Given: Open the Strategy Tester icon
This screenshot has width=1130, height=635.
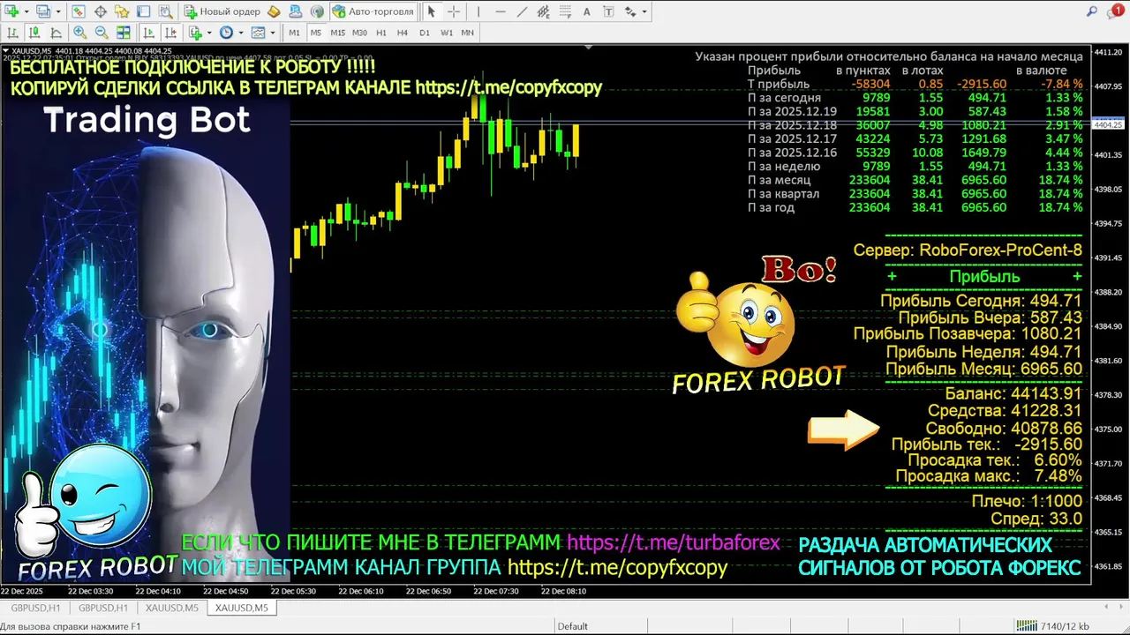Looking at the screenshot, I should pos(165,11).
